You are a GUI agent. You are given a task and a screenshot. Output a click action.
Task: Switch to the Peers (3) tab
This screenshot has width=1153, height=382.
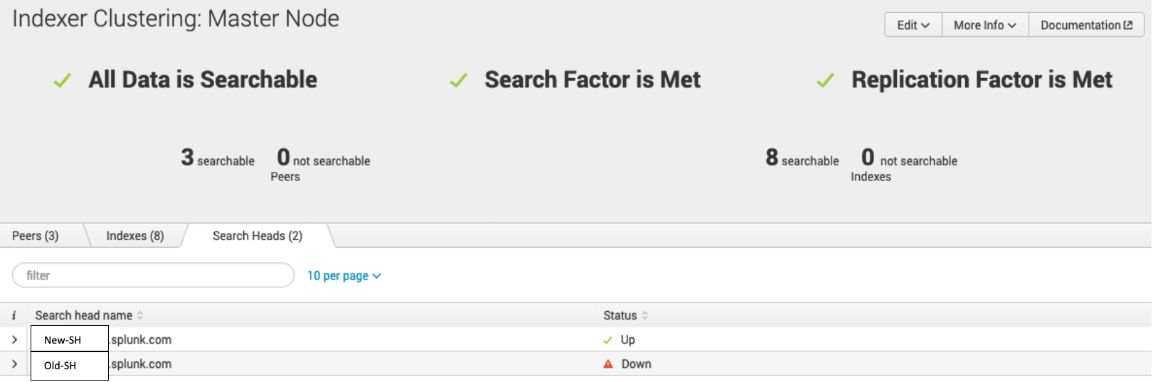36,236
